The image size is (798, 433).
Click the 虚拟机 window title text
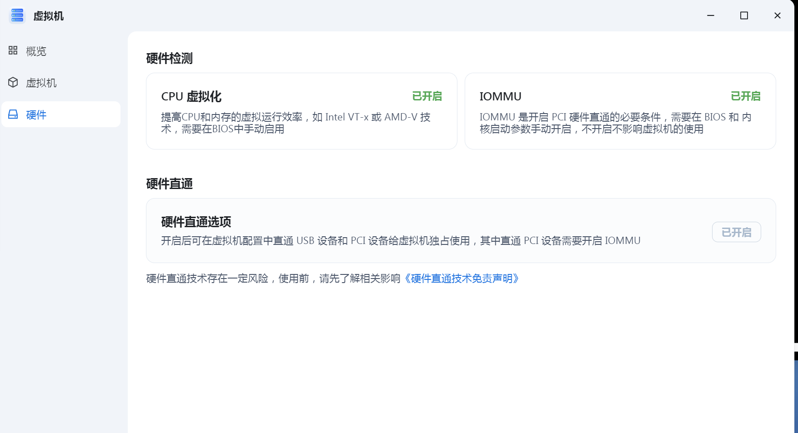coord(49,16)
